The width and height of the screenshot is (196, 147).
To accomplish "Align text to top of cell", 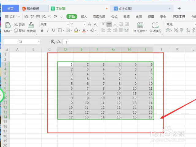I will click(x=103, y=24).
